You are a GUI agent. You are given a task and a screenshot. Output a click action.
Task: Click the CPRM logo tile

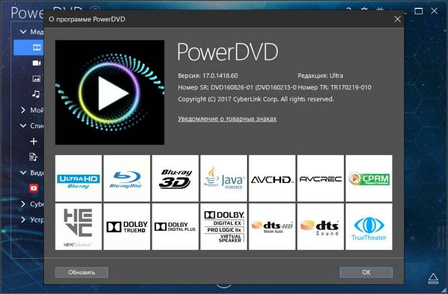click(369, 178)
